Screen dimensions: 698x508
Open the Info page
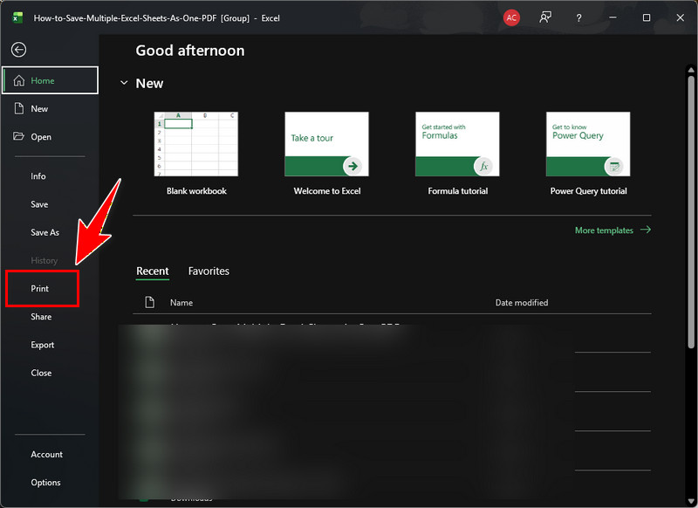38,175
